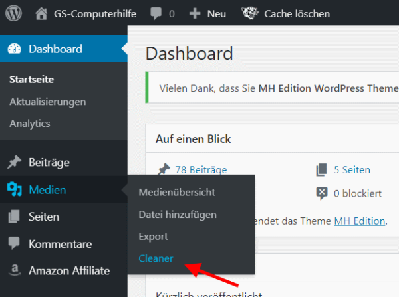The image size is (399, 297).
Task: Click the cheetah cache icon
Action: click(x=250, y=13)
